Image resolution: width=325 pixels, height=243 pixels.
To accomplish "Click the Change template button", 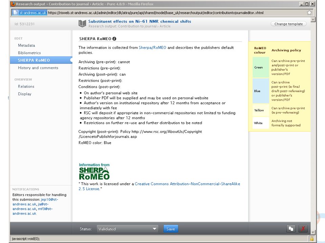I will point(288,24).
